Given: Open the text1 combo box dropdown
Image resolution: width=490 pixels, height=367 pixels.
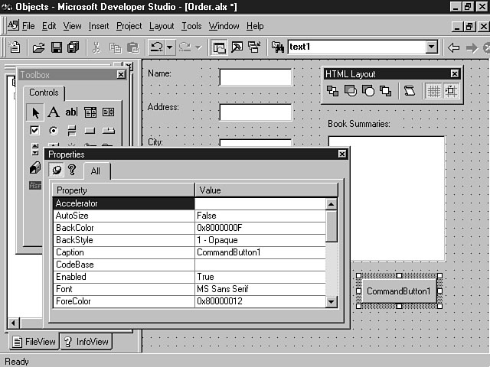Looking at the screenshot, I should coord(432,47).
